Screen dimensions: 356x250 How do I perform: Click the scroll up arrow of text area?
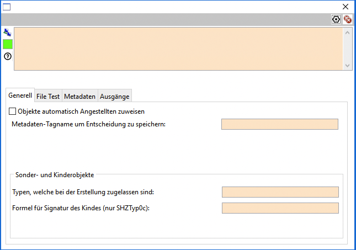click(x=347, y=32)
